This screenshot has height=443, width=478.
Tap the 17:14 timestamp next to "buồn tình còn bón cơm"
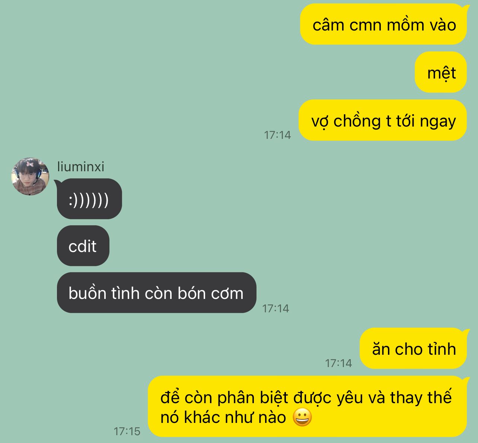[x=275, y=308]
